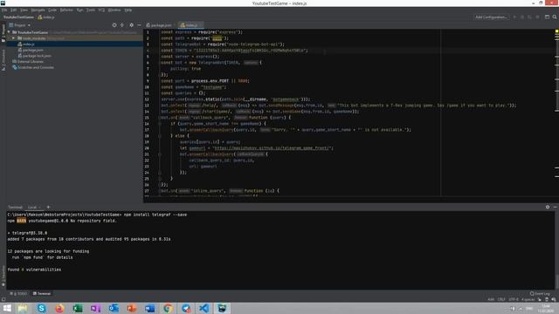Open the VCS menu
The width and height of the screenshot is (559, 314).
[x=101, y=10]
